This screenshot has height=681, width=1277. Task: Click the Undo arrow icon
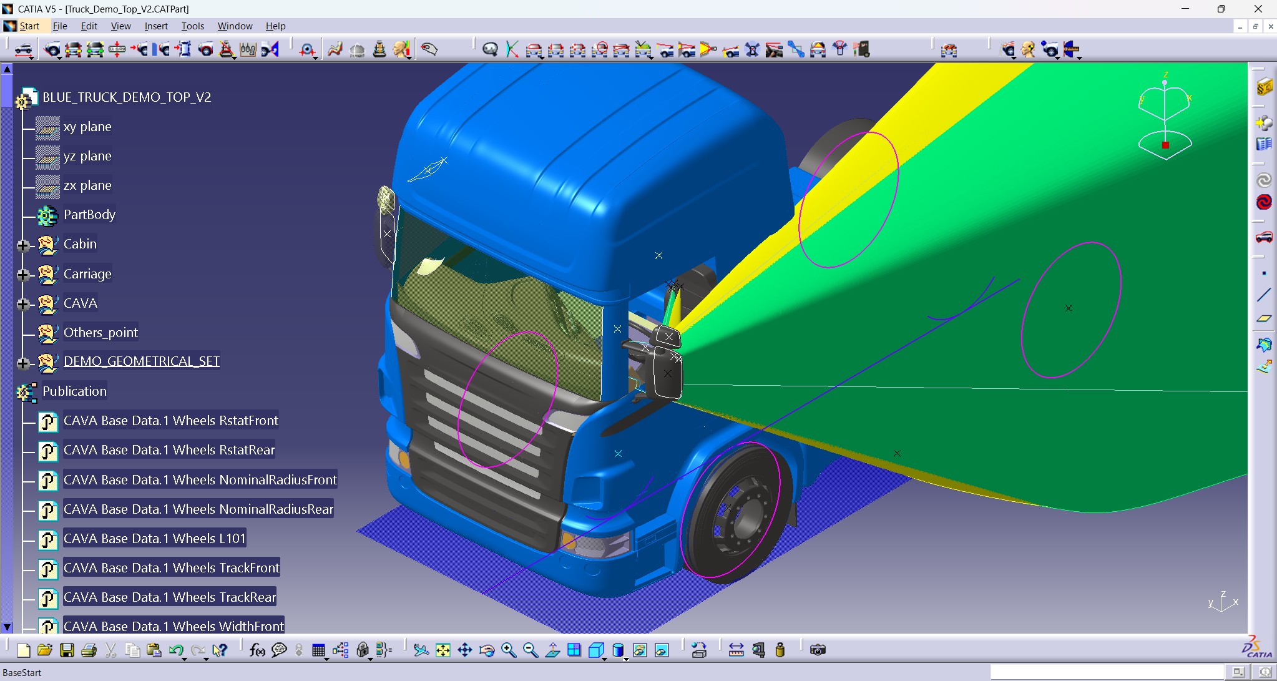click(x=175, y=650)
